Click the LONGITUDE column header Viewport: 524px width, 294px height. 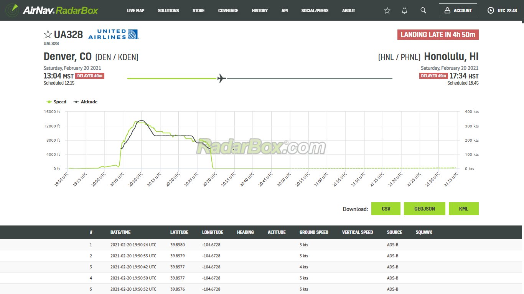click(213, 232)
